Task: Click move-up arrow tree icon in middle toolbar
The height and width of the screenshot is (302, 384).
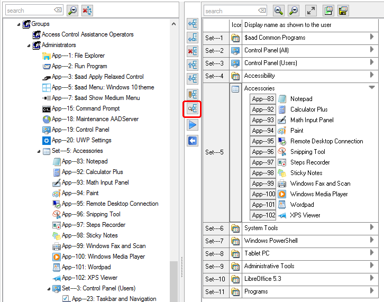Action: [x=193, y=64]
